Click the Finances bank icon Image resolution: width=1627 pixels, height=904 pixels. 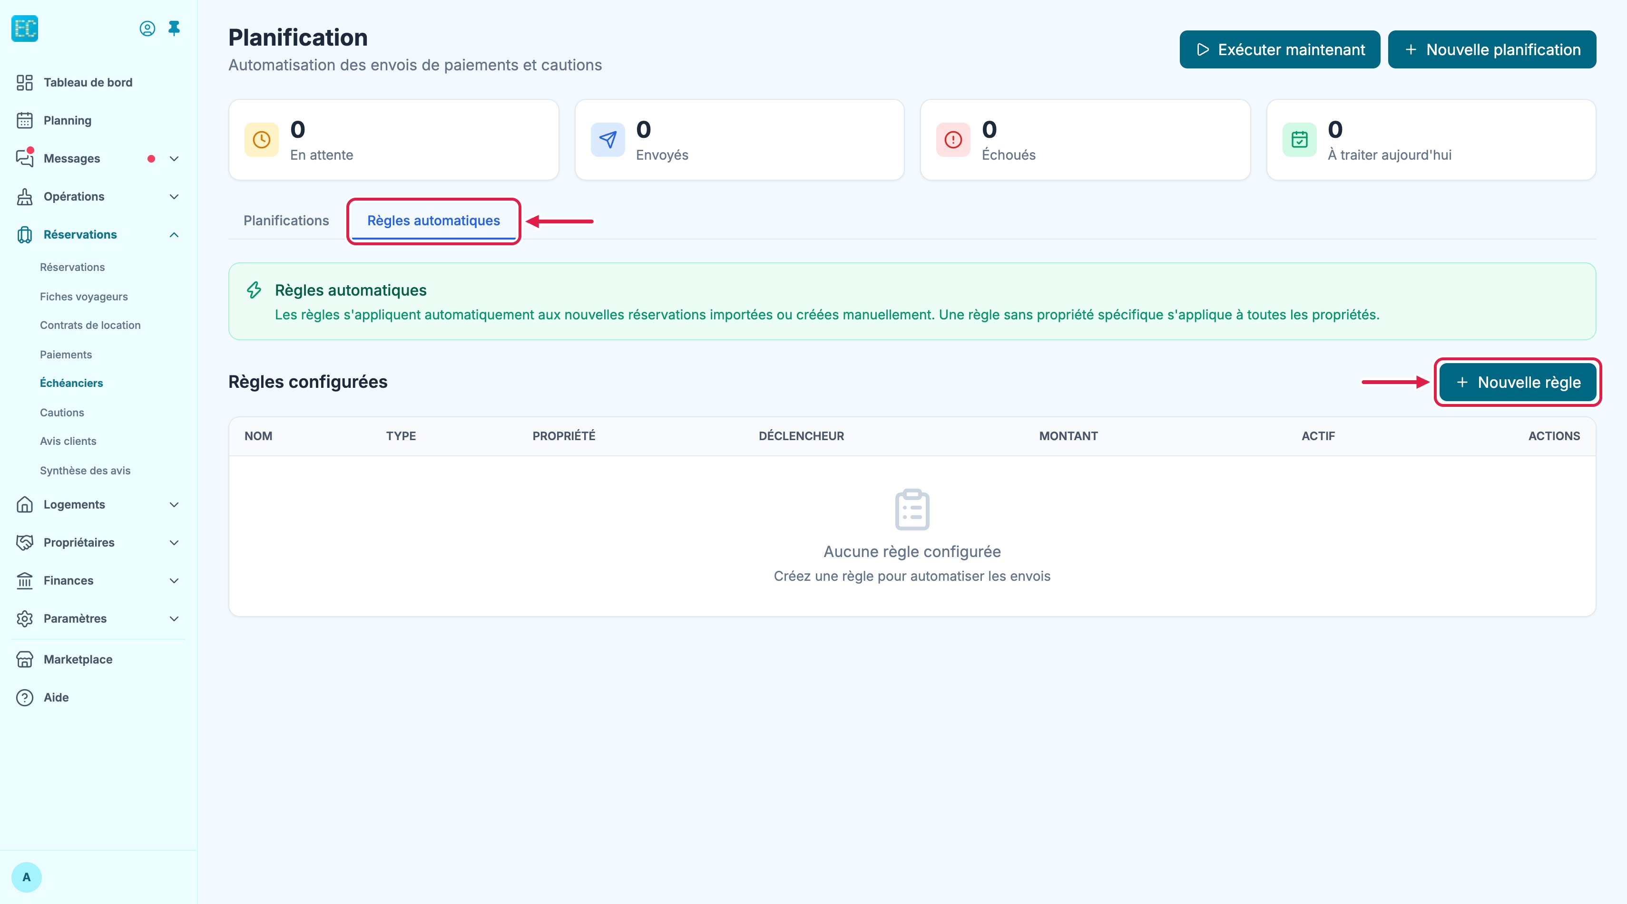[25, 580]
